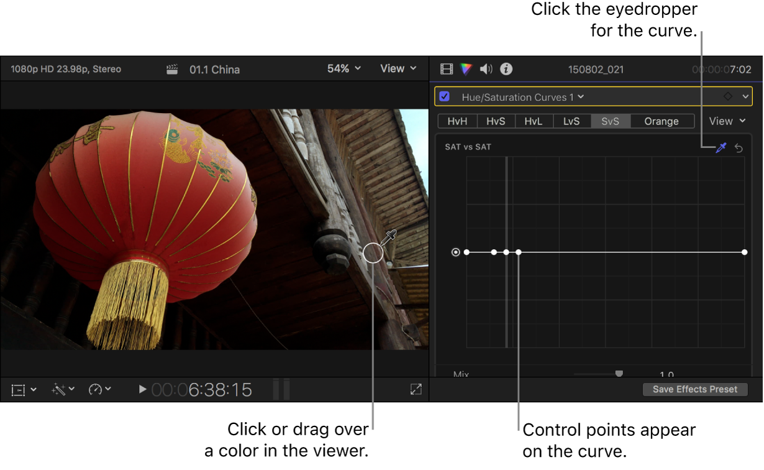Reset the SAT vs SAT curve
Viewport: 764px width, 470px height.
(x=739, y=147)
